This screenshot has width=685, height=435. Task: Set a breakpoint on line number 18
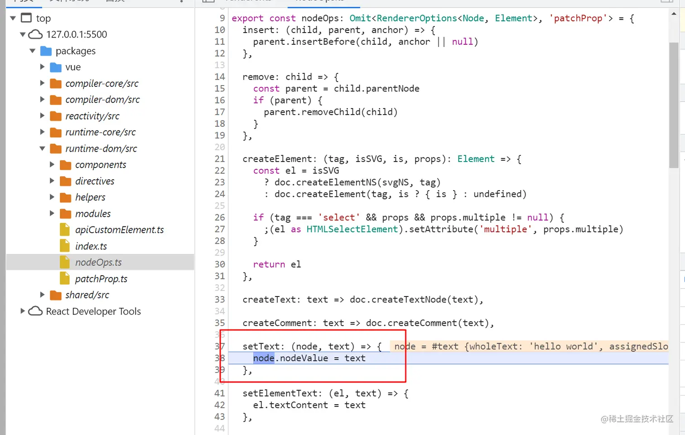pyautogui.click(x=220, y=124)
